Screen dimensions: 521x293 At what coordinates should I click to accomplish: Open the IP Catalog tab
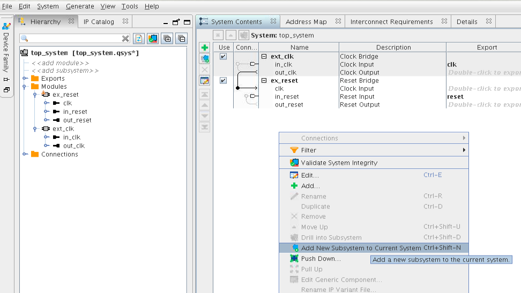click(x=99, y=22)
